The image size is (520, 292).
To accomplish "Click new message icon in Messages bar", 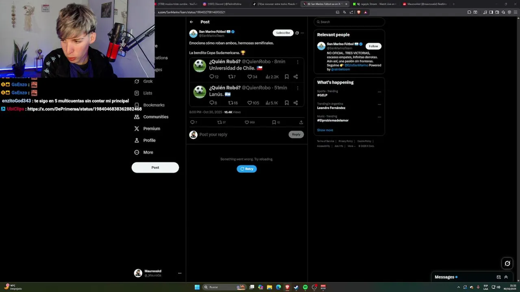I will [498, 277].
